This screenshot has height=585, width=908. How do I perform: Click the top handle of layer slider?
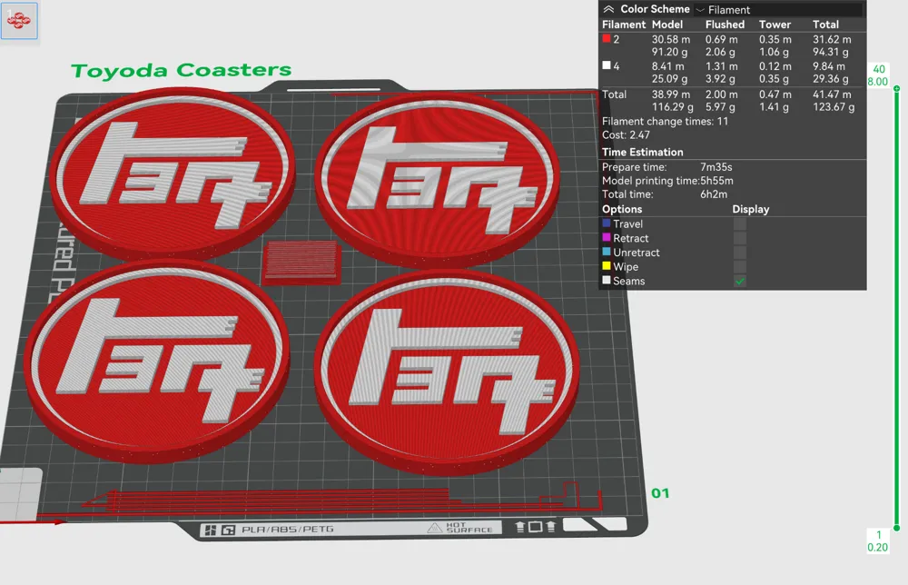(896, 89)
